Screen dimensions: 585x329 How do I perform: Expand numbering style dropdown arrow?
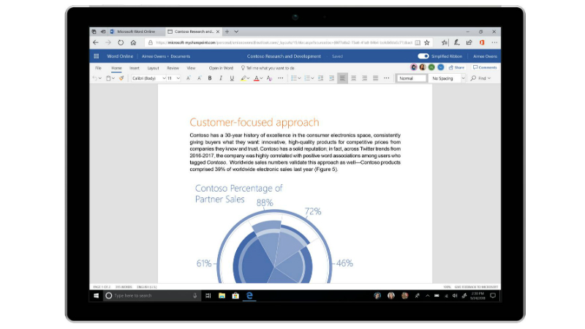click(312, 78)
